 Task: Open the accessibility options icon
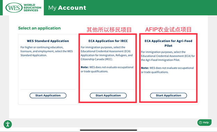click(8, 124)
